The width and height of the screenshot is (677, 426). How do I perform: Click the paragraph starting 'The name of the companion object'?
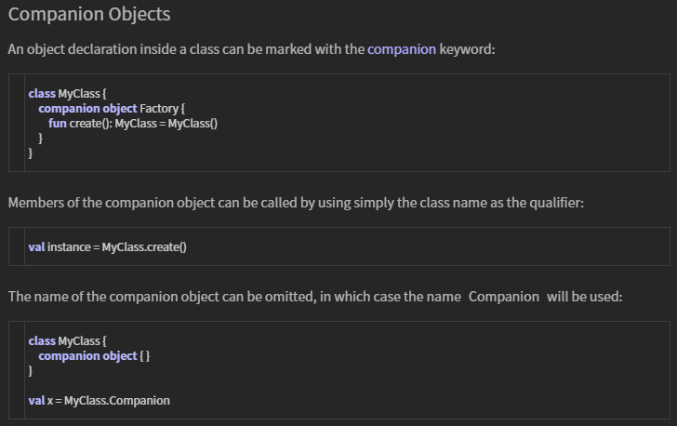tap(315, 297)
